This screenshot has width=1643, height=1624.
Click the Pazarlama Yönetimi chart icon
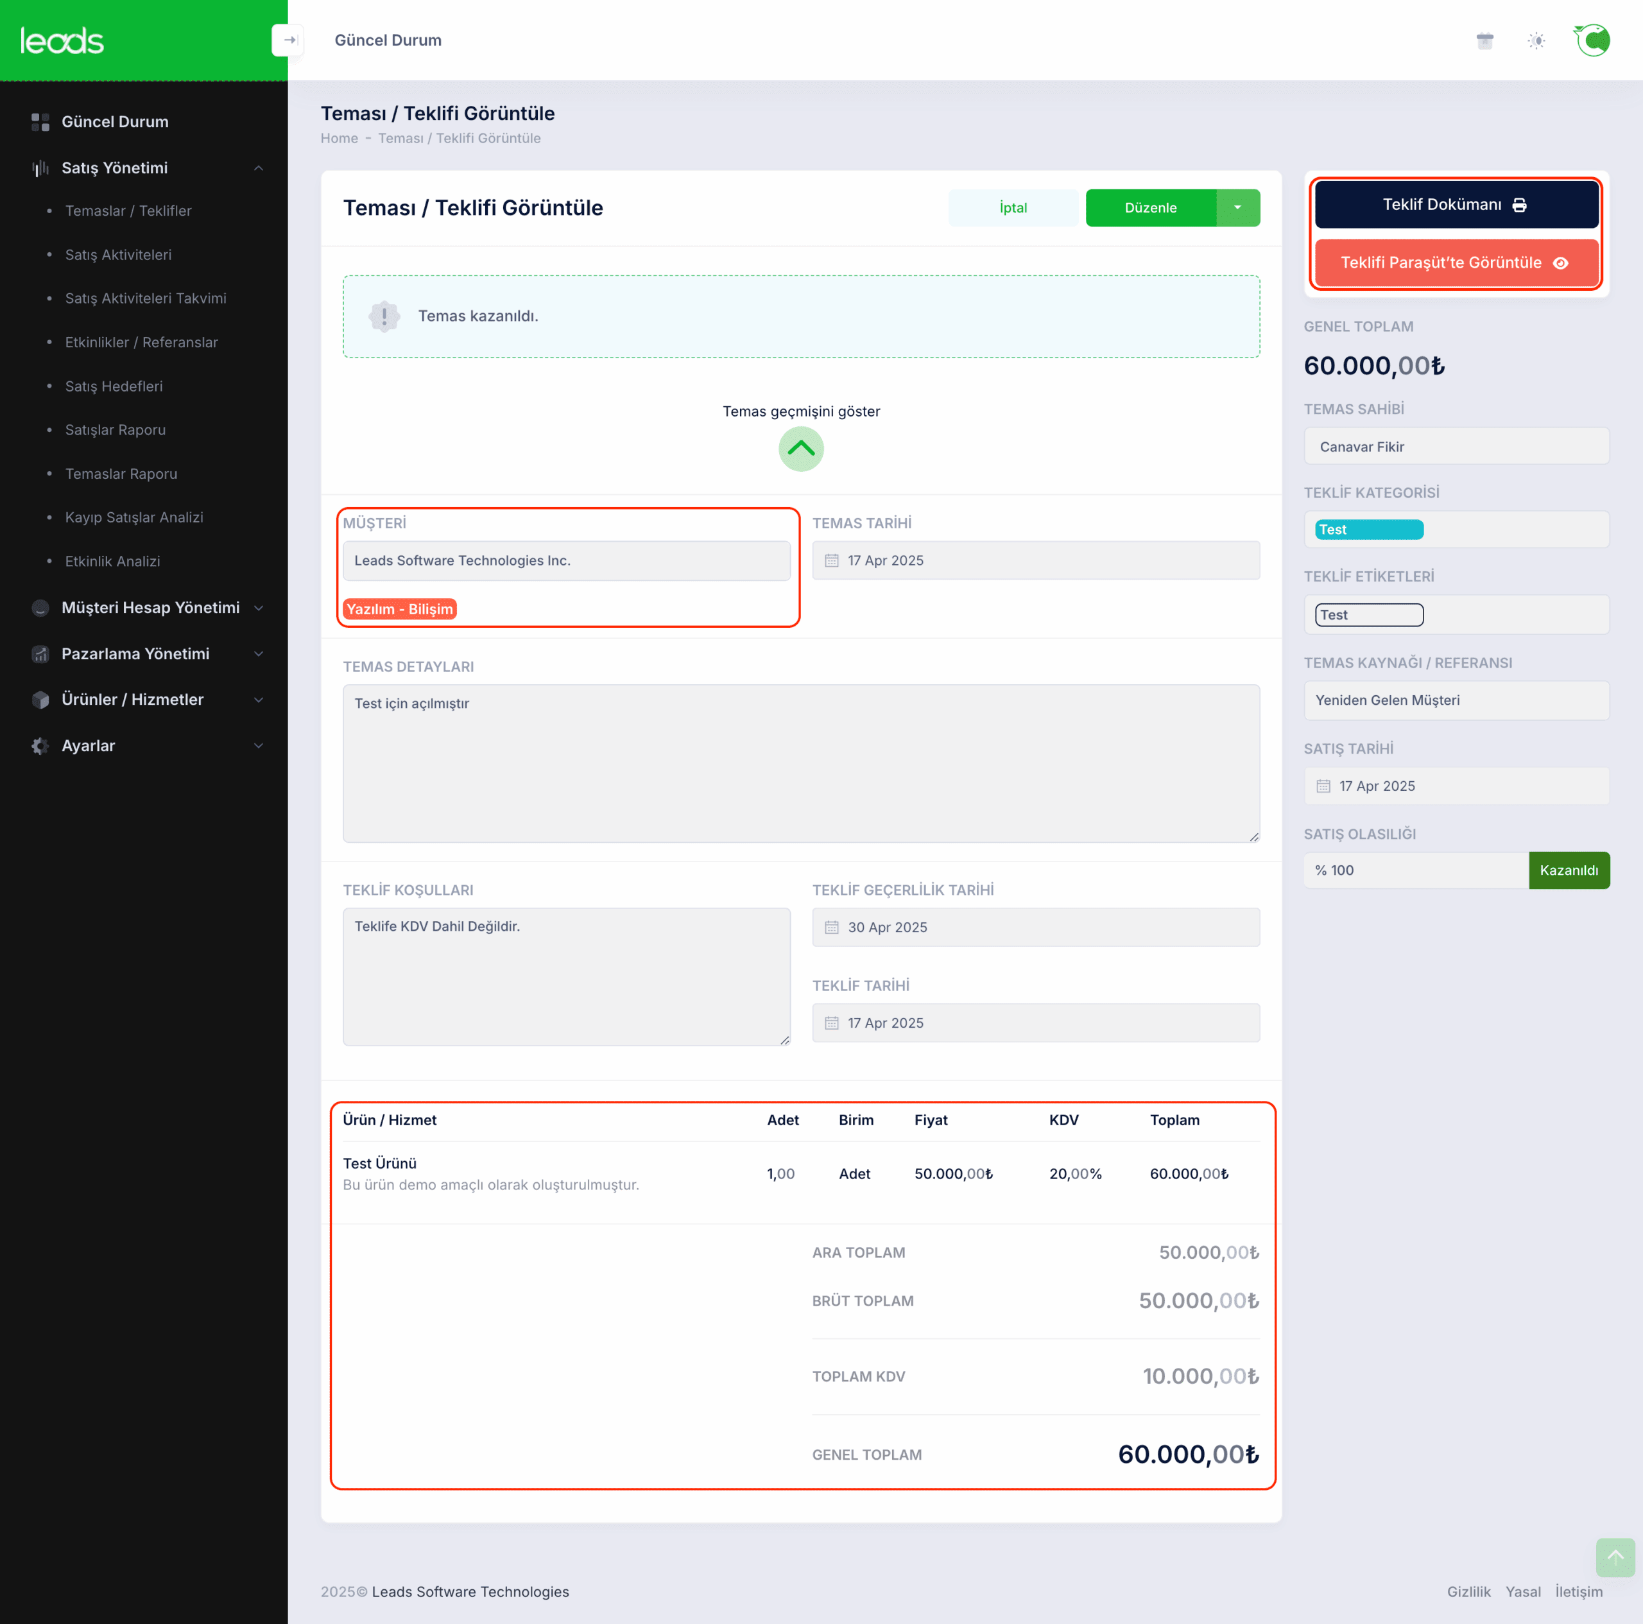click(40, 653)
